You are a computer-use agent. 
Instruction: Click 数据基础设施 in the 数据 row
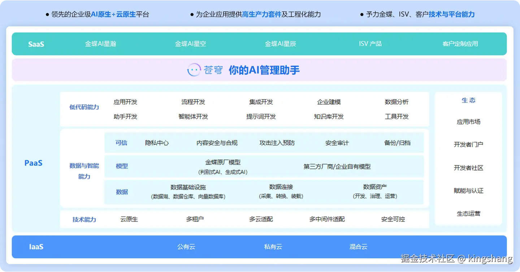pos(188,187)
